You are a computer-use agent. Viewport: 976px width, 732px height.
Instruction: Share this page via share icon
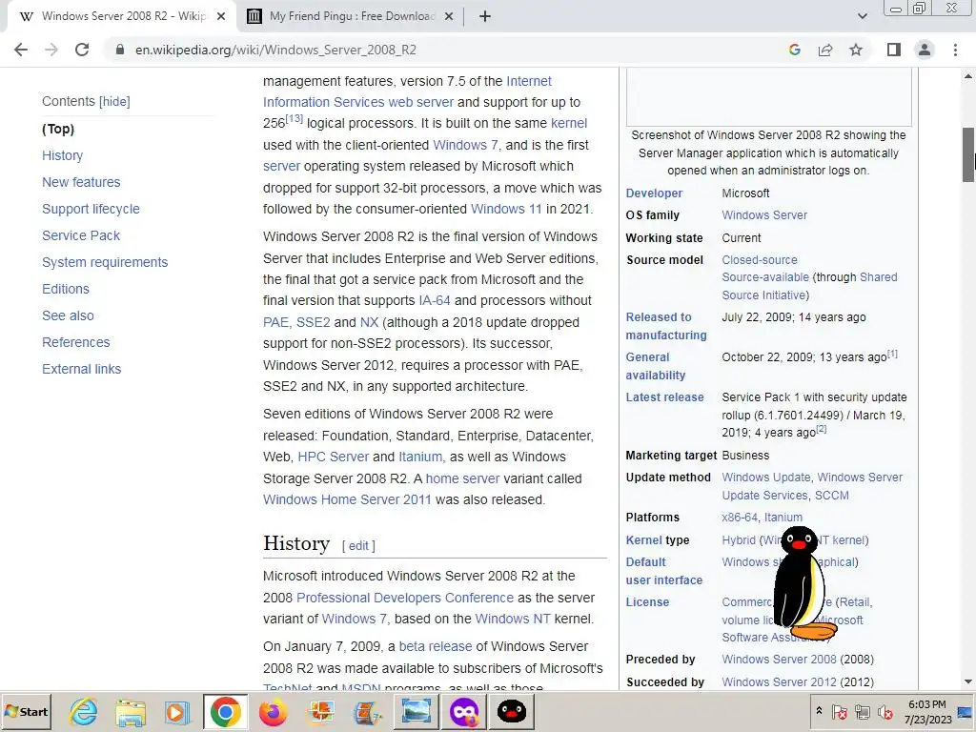pyautogui.click(x=825, y=50)
